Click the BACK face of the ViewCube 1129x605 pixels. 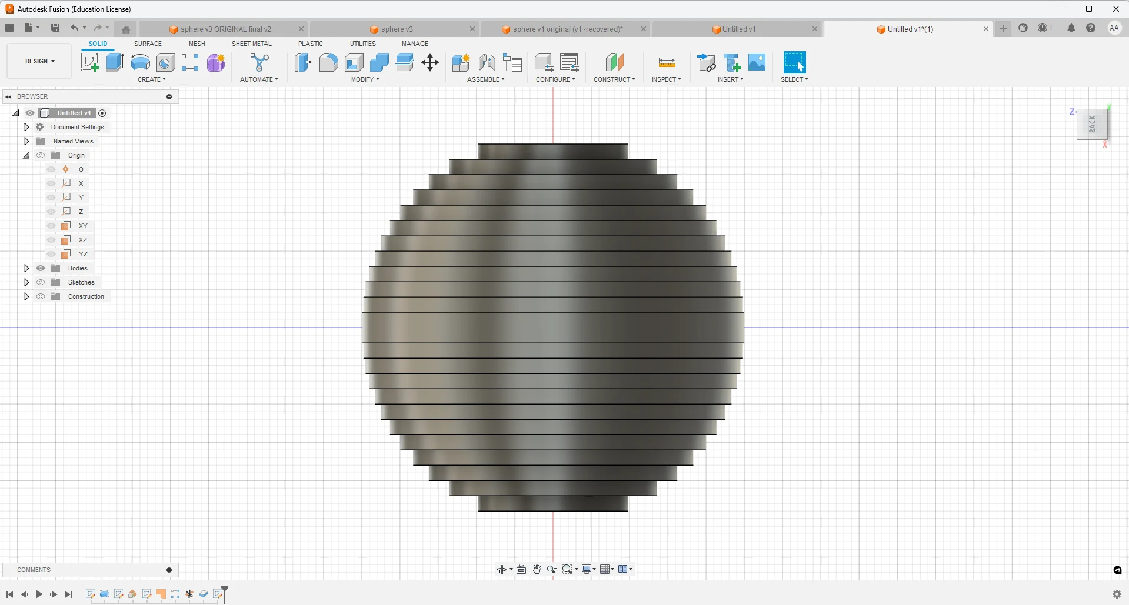1092,124
